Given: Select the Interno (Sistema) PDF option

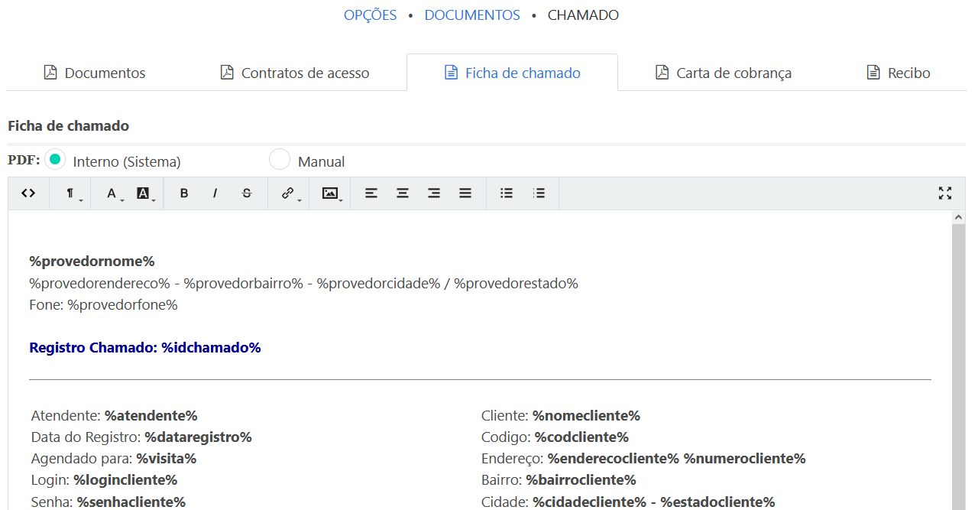Looking at the screenshot, I should tap(55, 159).
